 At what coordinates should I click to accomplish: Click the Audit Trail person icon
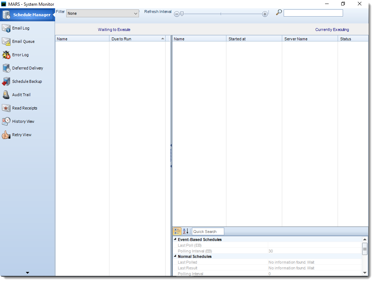pyautogui.click(x=6, y=95)
